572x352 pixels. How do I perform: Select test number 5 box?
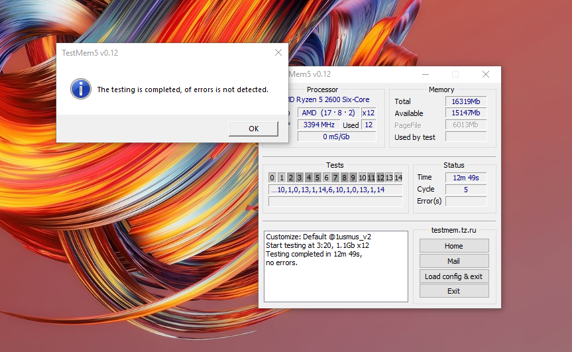[x=317, y=178]
